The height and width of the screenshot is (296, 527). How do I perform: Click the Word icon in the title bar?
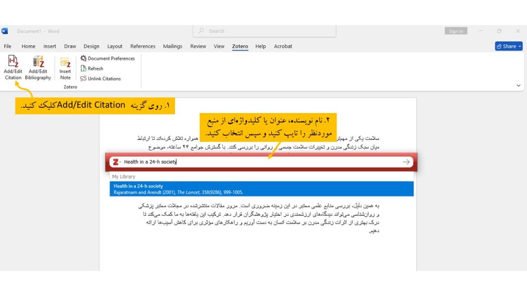5,31
